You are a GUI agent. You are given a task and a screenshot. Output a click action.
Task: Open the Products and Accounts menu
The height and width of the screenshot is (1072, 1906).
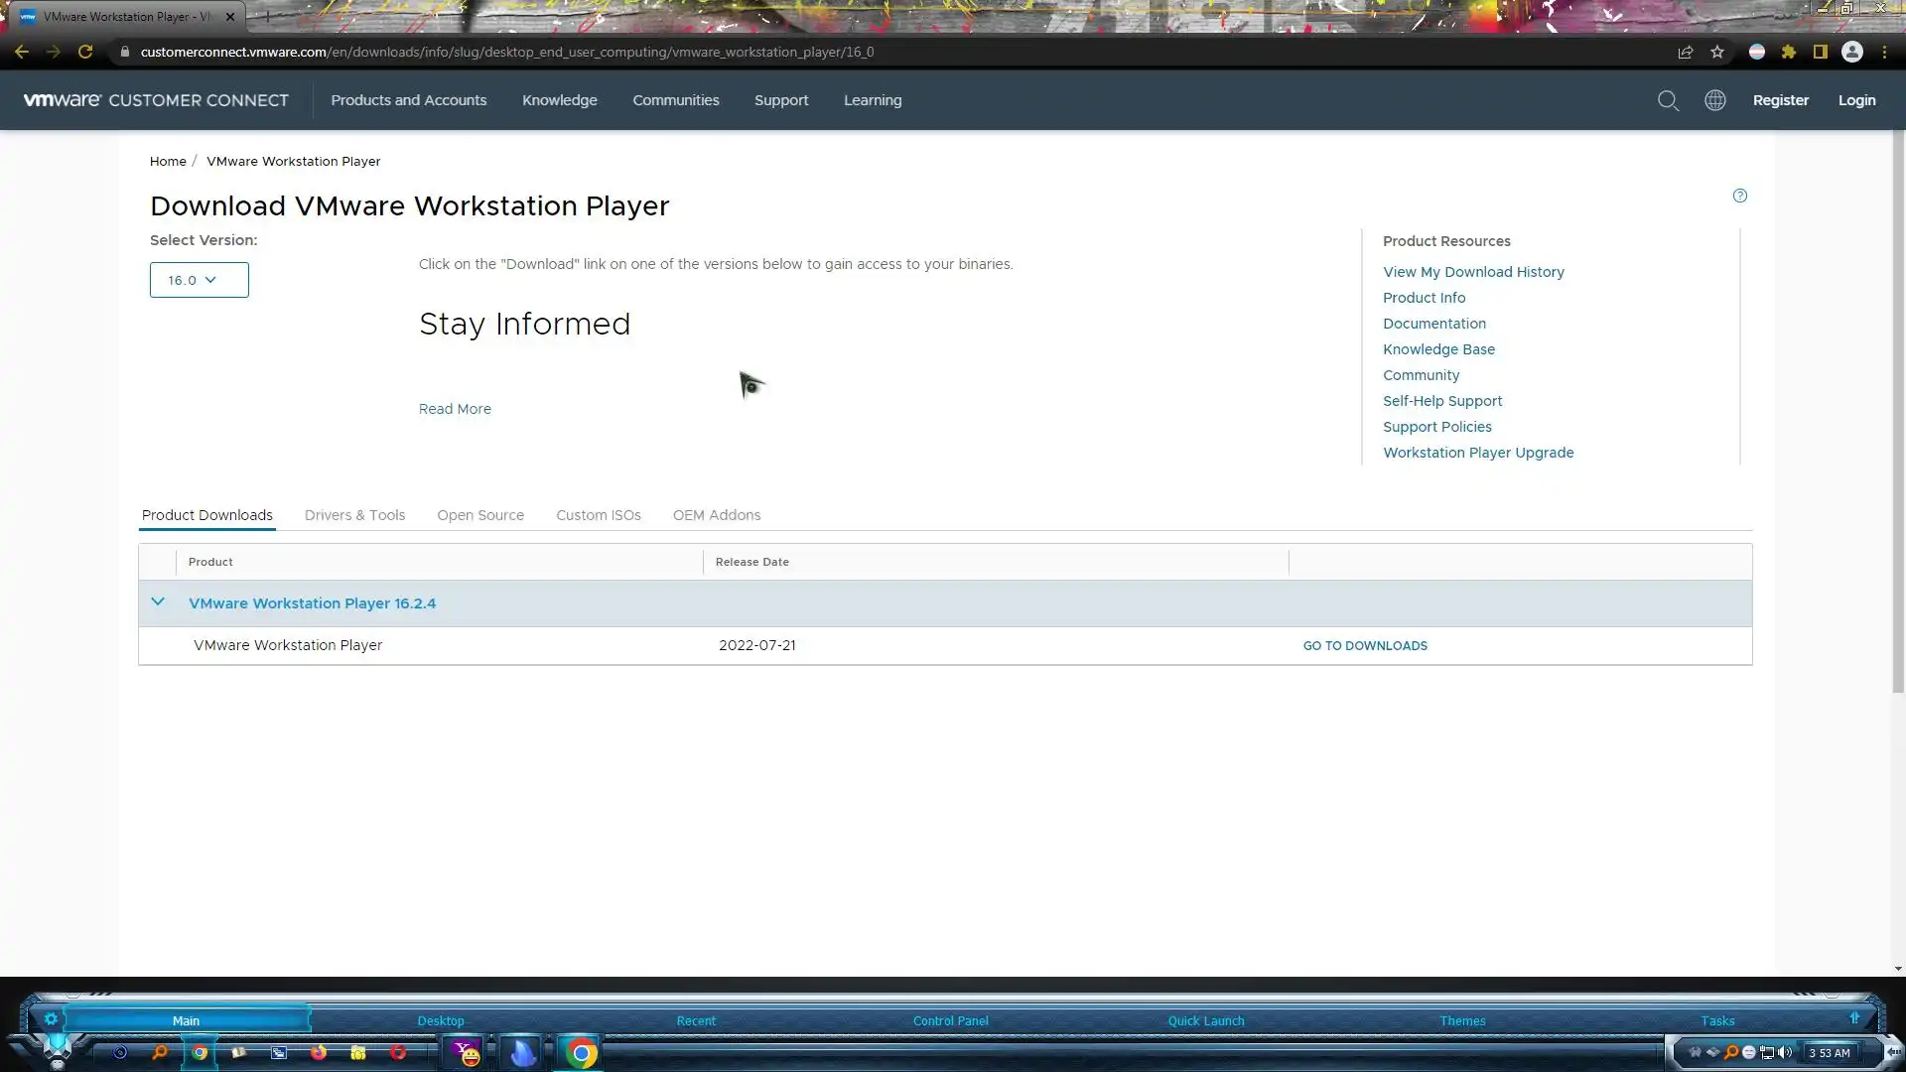point(408,100)
